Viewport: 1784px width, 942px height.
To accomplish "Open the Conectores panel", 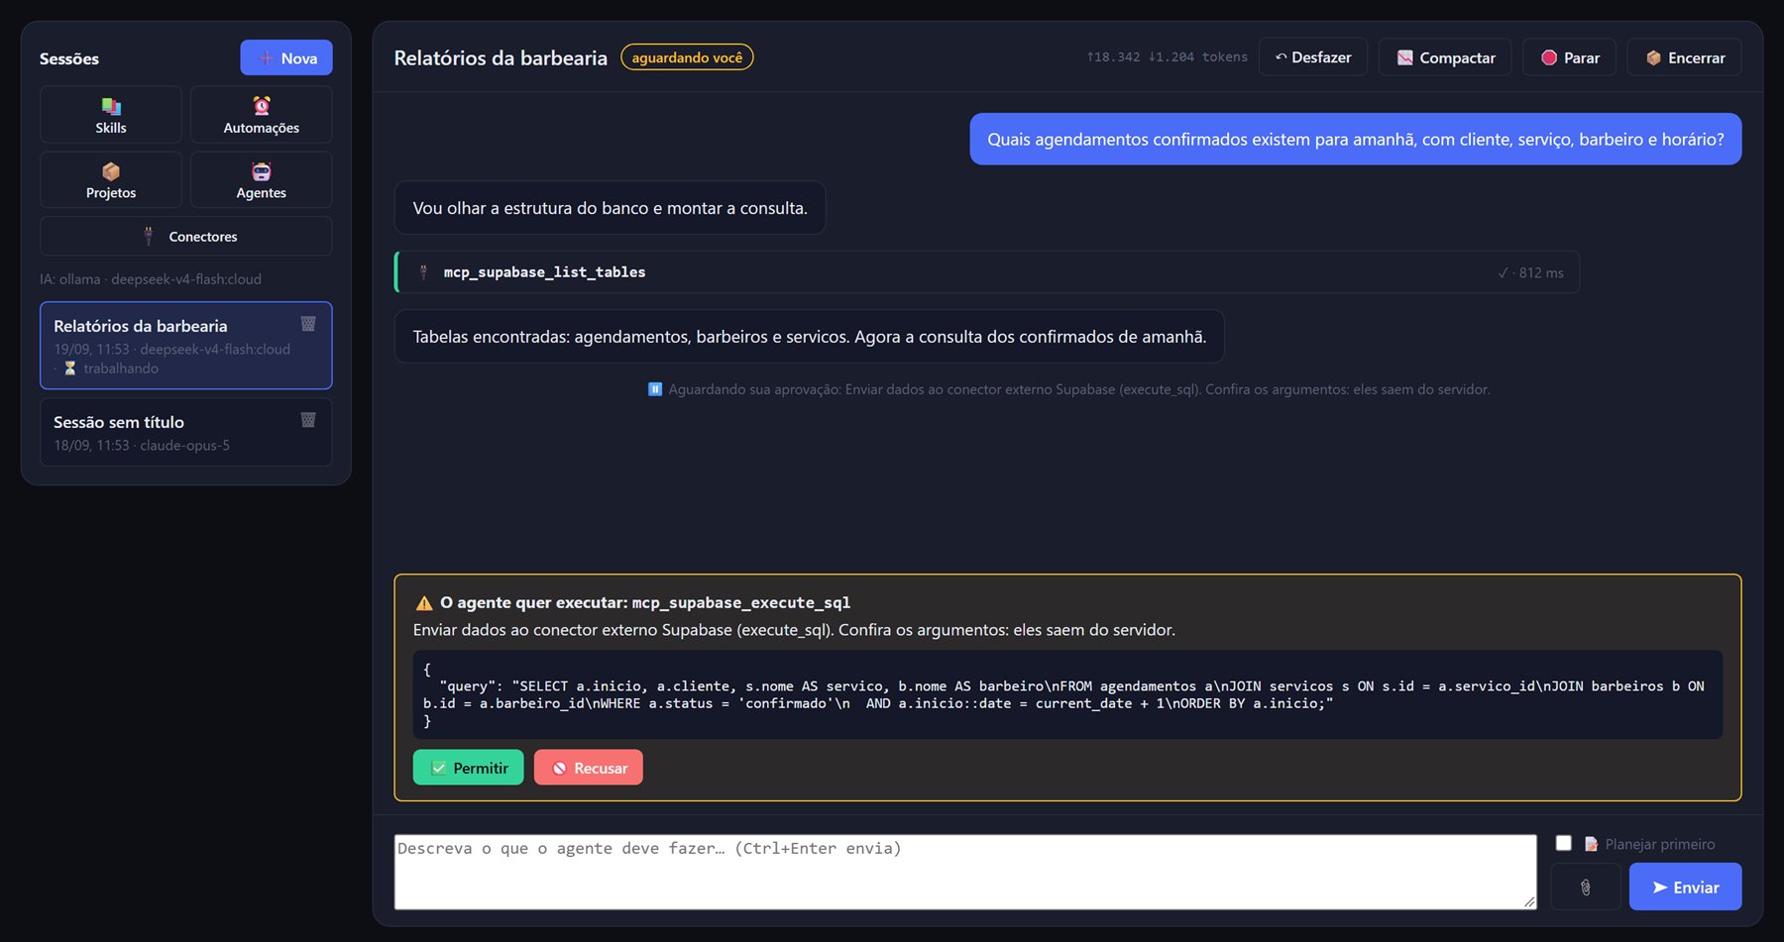I will click(x=186, y=237).
